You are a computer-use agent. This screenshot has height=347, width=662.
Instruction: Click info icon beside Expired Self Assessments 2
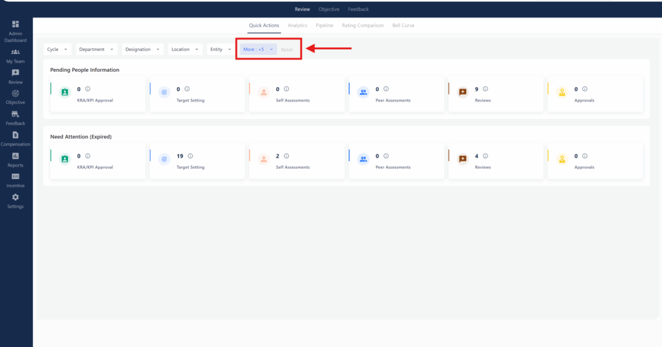286,156
